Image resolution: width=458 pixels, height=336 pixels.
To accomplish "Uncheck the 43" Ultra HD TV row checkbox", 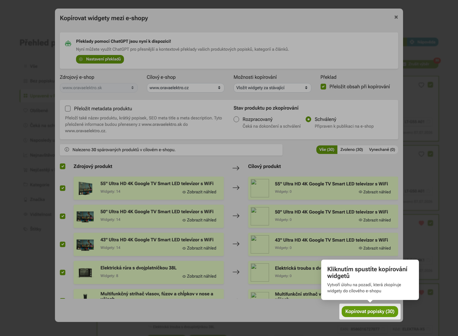I will point(63,244).
